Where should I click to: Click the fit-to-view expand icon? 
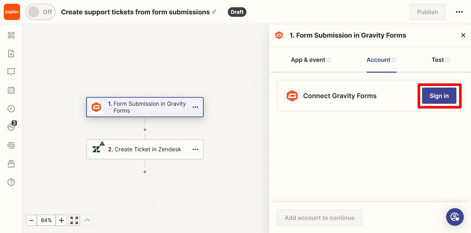click(74, 220)
